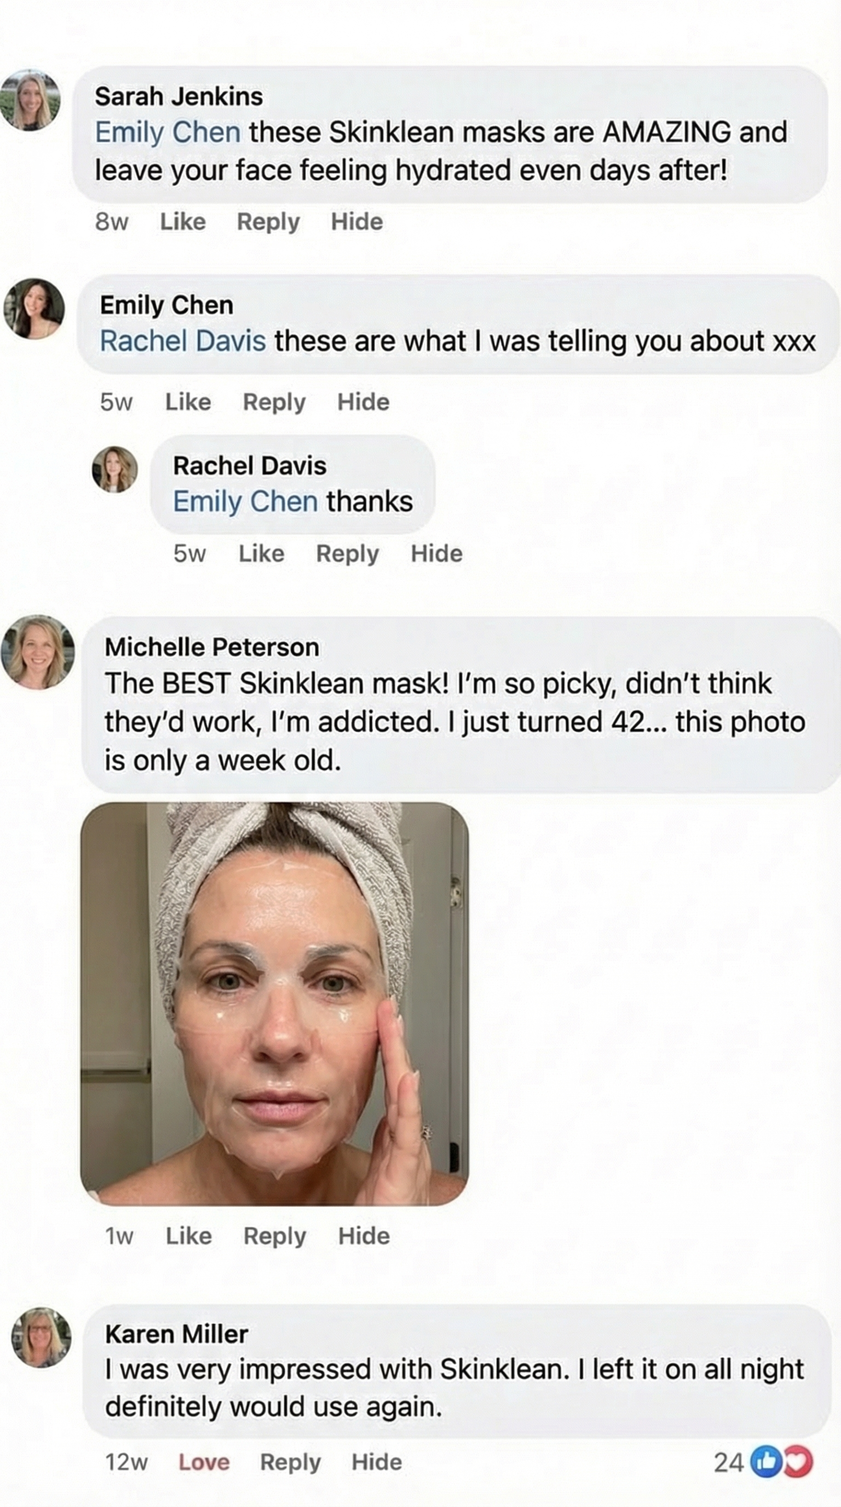Image resolution: width=841 pixels, height=1507 pixels.
Task: Reply to Karen Miller's comment
Action: tap(290, 1462)
